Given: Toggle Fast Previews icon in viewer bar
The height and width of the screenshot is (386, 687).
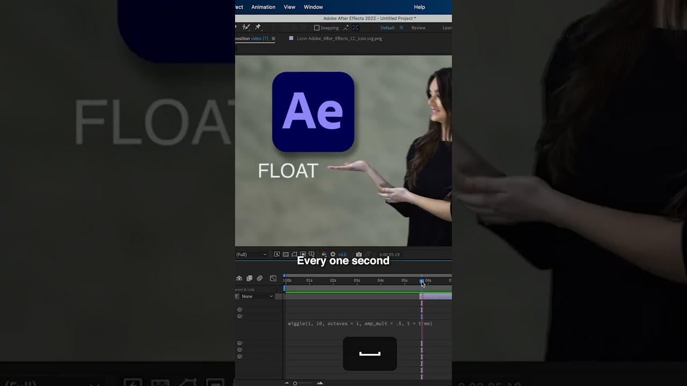Looking at the screenshot, I should click(x=277, y=254).
